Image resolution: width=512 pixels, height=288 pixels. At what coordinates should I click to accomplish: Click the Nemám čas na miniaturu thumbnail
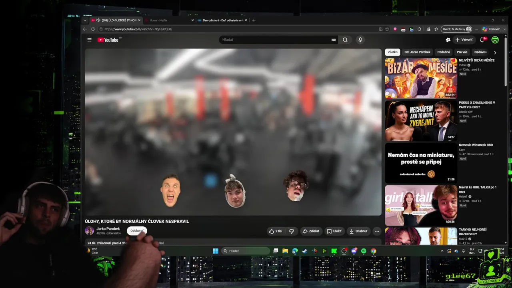[x=421, y=163]
